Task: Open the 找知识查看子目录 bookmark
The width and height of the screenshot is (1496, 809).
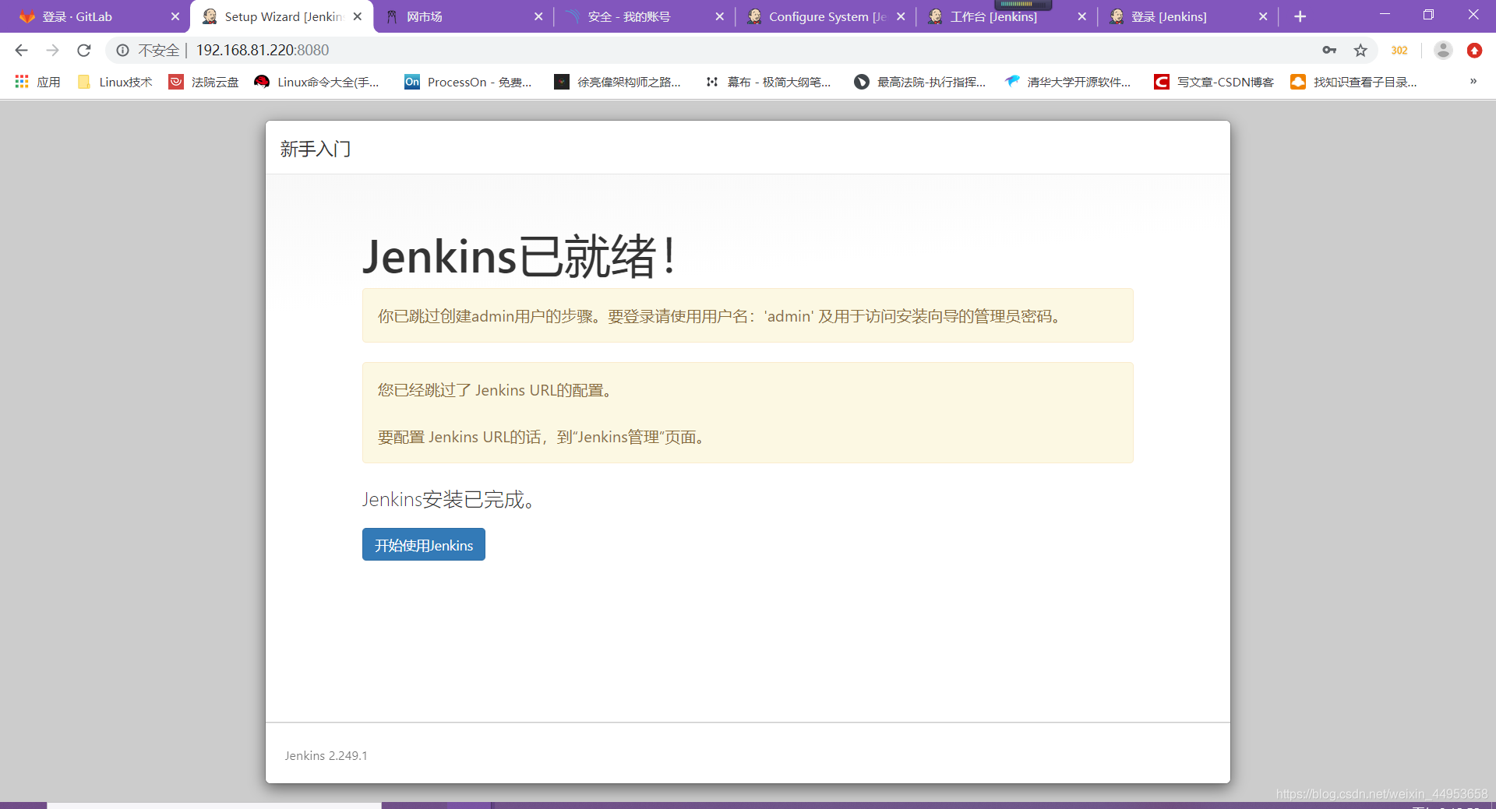Action: pos(1353,82)
